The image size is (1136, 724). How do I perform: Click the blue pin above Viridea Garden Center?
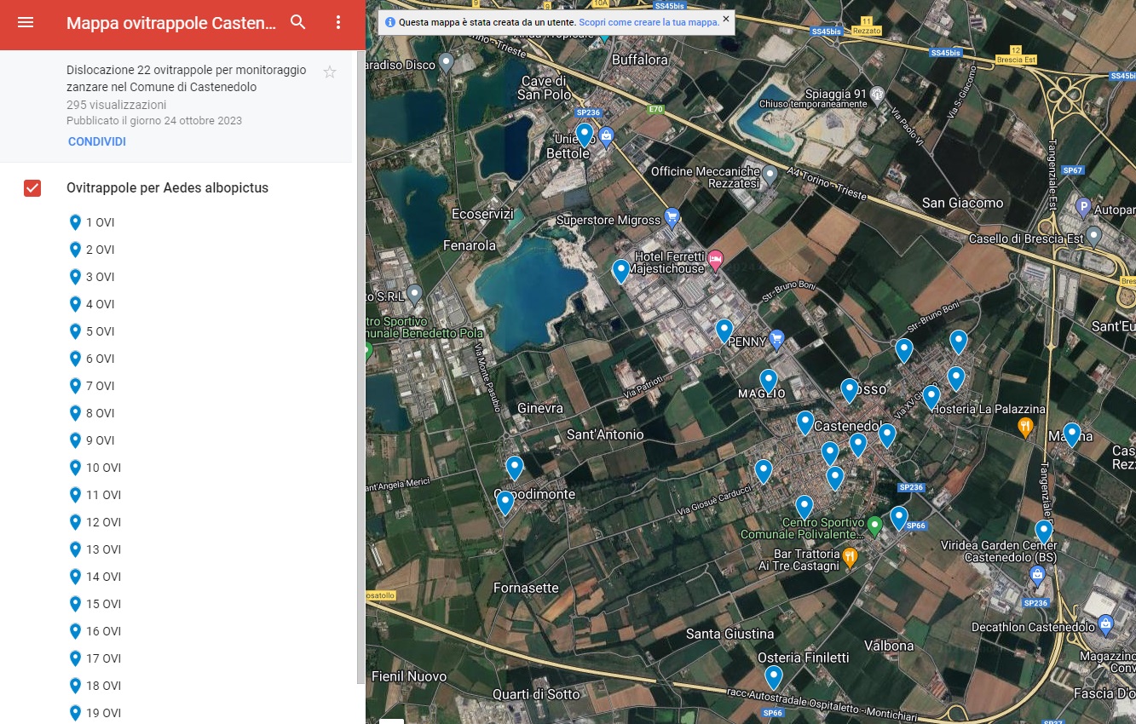pyautogui.click(x=1044, y=532)
